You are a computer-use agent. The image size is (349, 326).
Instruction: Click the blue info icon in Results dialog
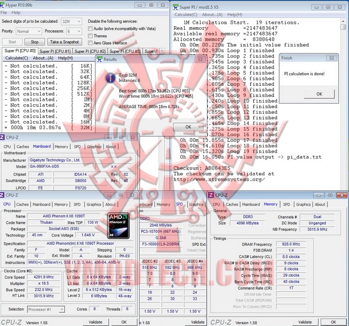point(111,78)
